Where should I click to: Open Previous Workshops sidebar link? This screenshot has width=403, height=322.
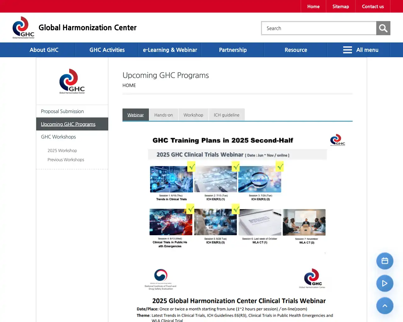tap(66, 160)
